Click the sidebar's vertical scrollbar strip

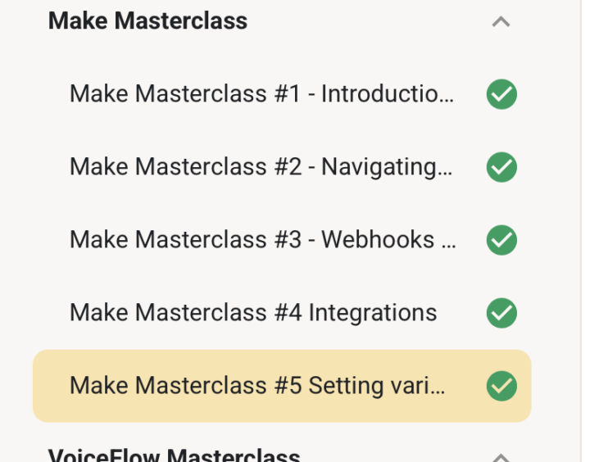(x=585, y=231)
